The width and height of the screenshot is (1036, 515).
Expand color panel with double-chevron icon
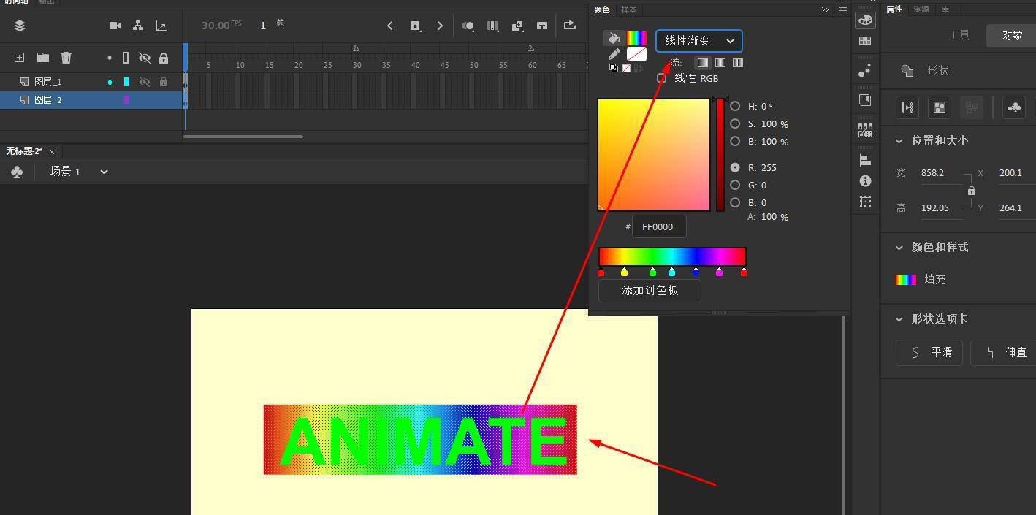(825, 9)
